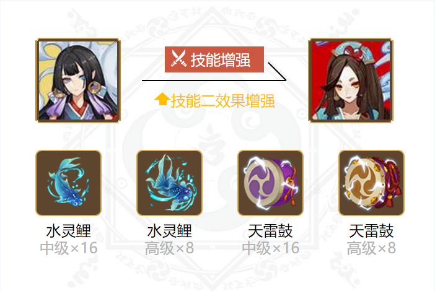Viewport: 435px width, 291px height.
Task: Click the crossed swords icon
Action: click(x=178, y=58)
